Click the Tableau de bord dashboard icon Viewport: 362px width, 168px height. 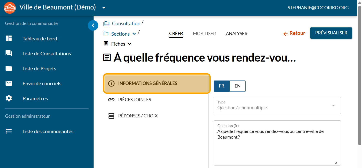pos(9,39)
